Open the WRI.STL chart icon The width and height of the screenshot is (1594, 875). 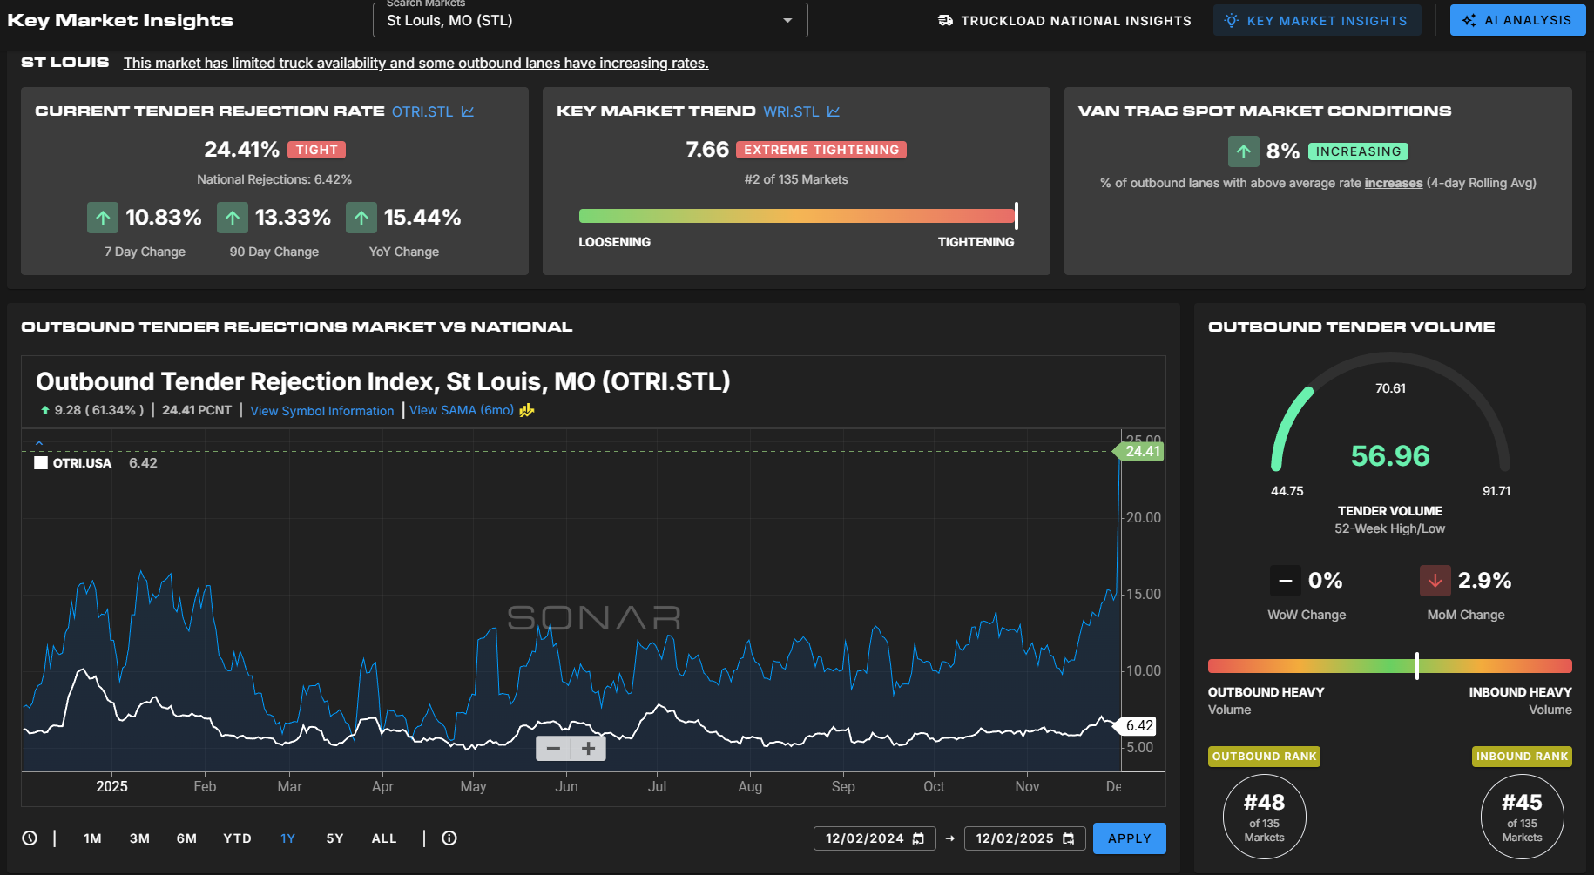[x=834, y=111]
